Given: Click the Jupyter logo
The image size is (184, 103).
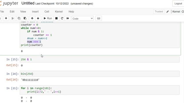Looking at the screenshot, I should 9,3.
